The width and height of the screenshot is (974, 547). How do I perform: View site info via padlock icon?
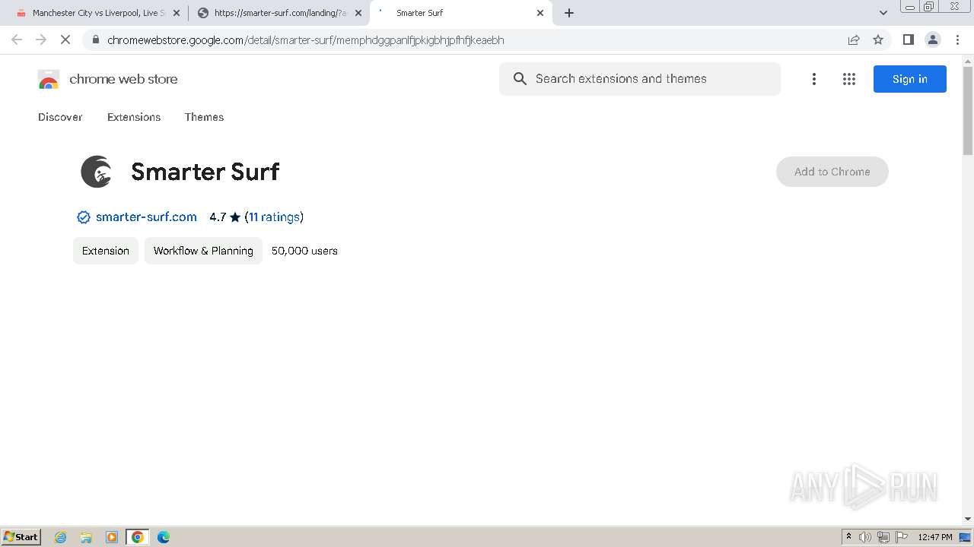tap(95, 40)
